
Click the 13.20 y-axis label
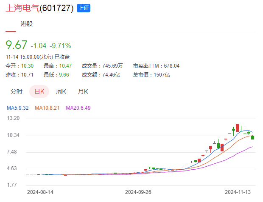tap(13, 118)
